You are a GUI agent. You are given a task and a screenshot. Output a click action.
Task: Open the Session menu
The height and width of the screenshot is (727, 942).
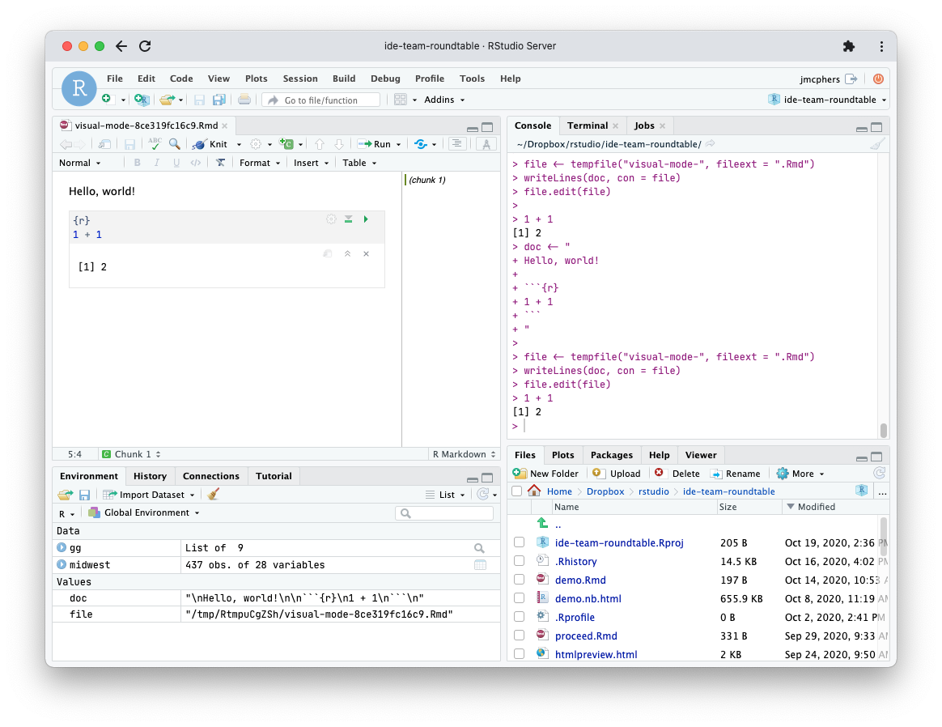pyautogui.click(x=300, y=79)
